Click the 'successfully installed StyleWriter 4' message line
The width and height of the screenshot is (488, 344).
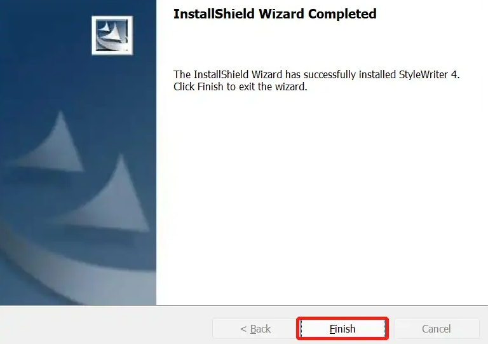click(316, 75)
